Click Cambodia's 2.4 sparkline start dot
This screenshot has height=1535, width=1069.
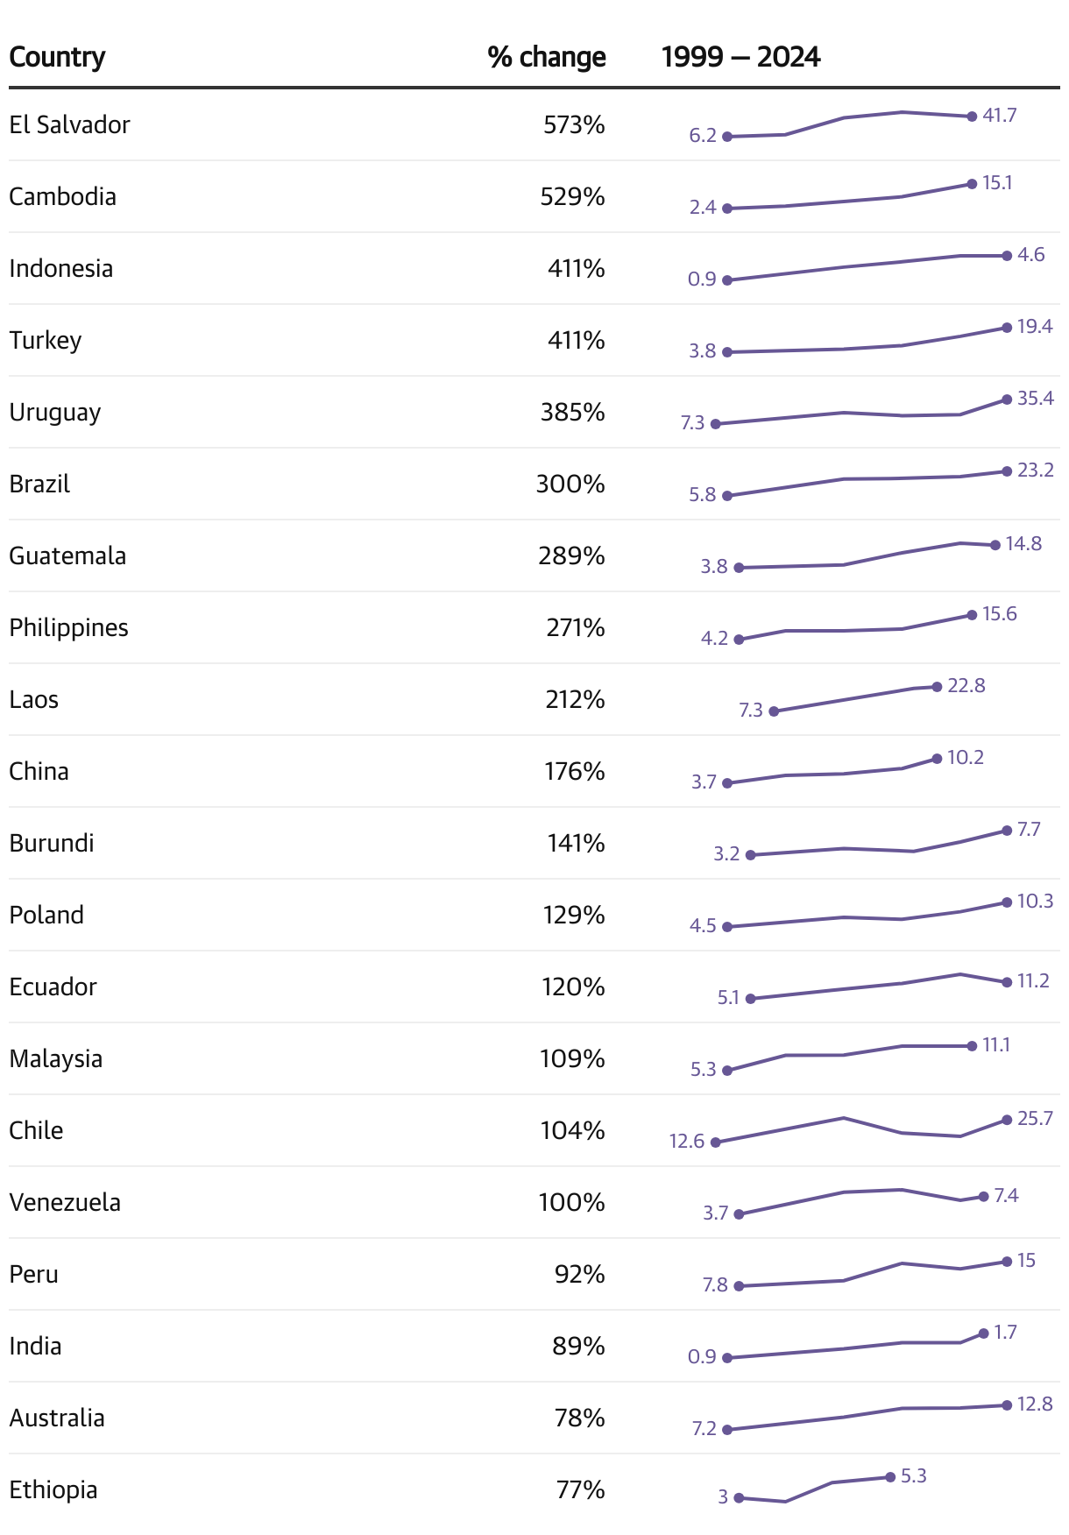pyautogui.click(x=727, y=209)
